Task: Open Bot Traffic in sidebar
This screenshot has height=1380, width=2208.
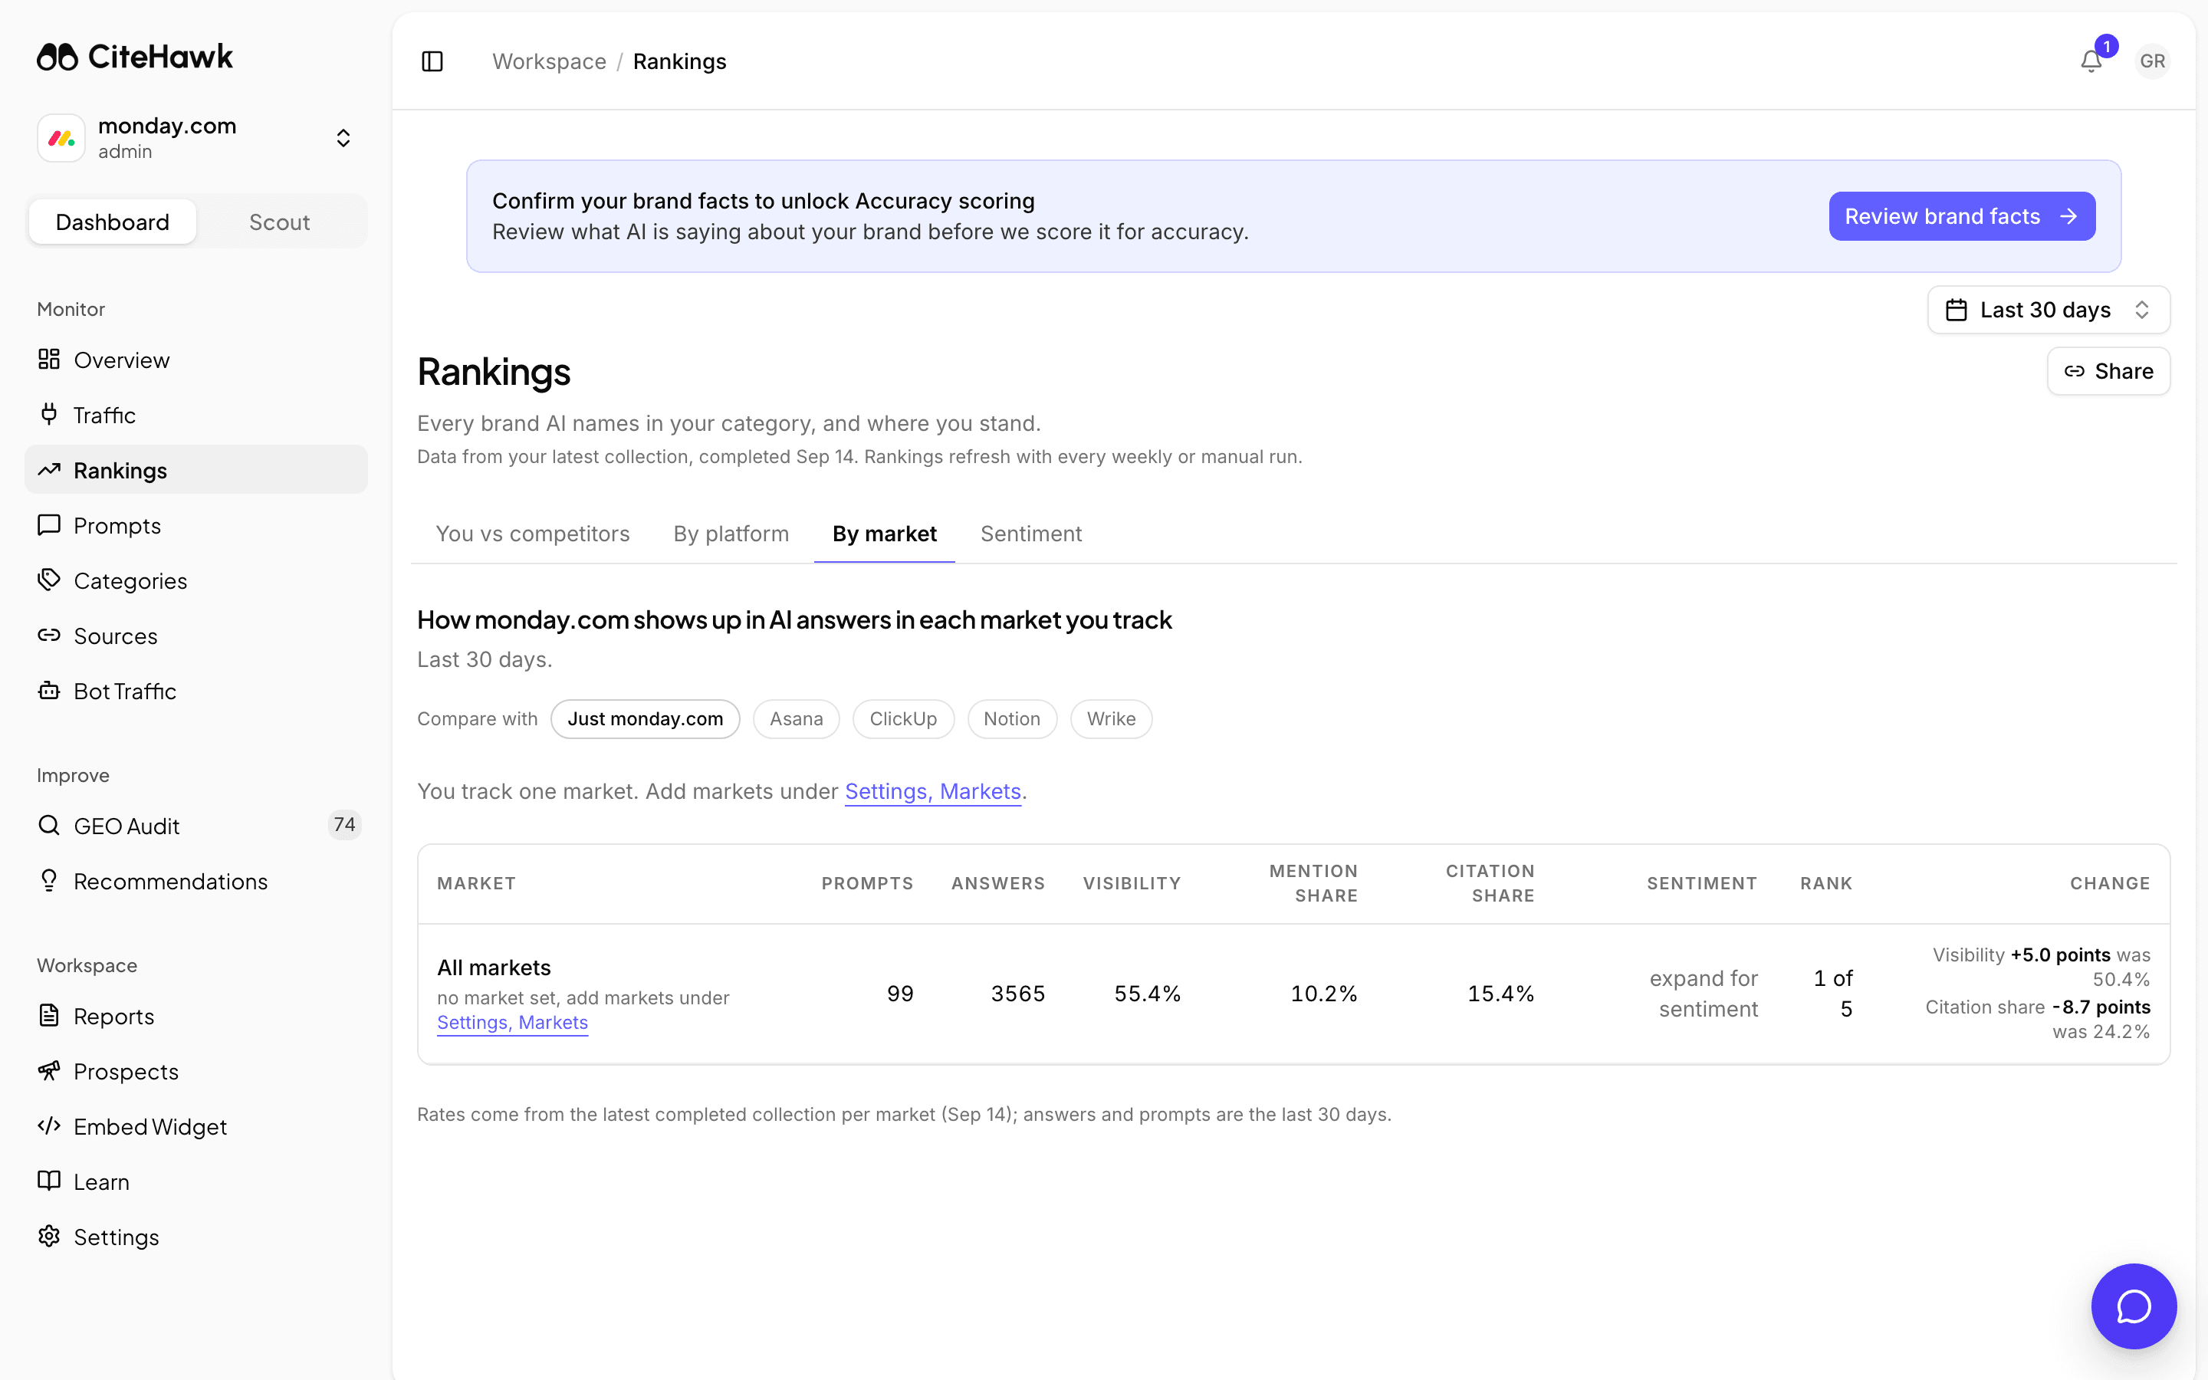Action: tap(196, 691)
